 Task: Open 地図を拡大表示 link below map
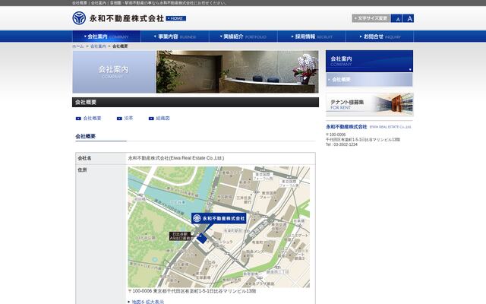(x=148, y=302)
